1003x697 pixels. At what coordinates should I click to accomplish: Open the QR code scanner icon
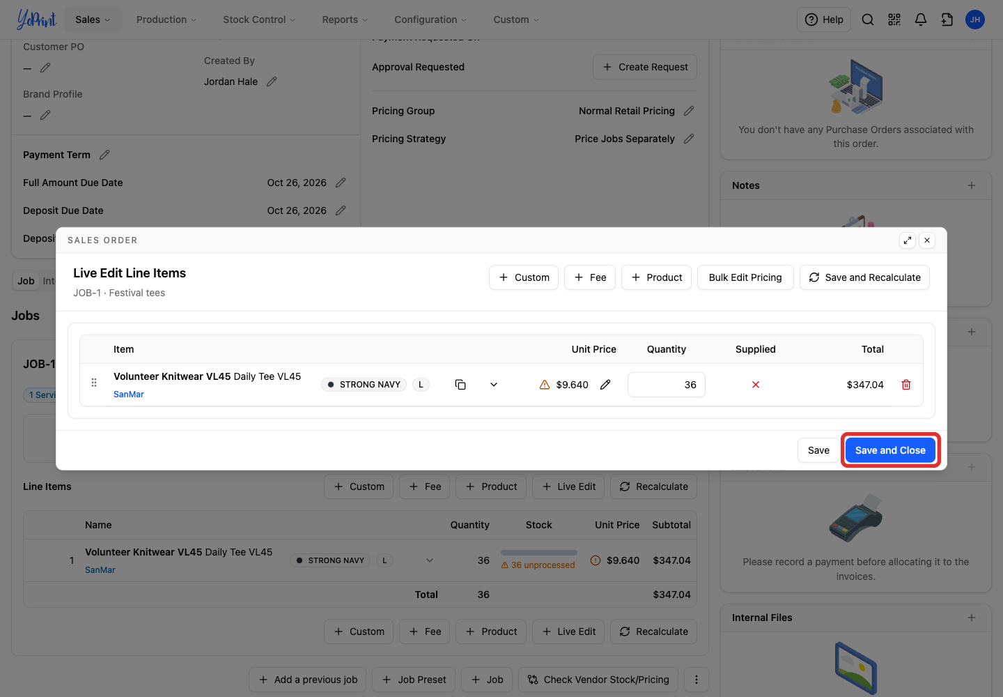tap(894, 20)
